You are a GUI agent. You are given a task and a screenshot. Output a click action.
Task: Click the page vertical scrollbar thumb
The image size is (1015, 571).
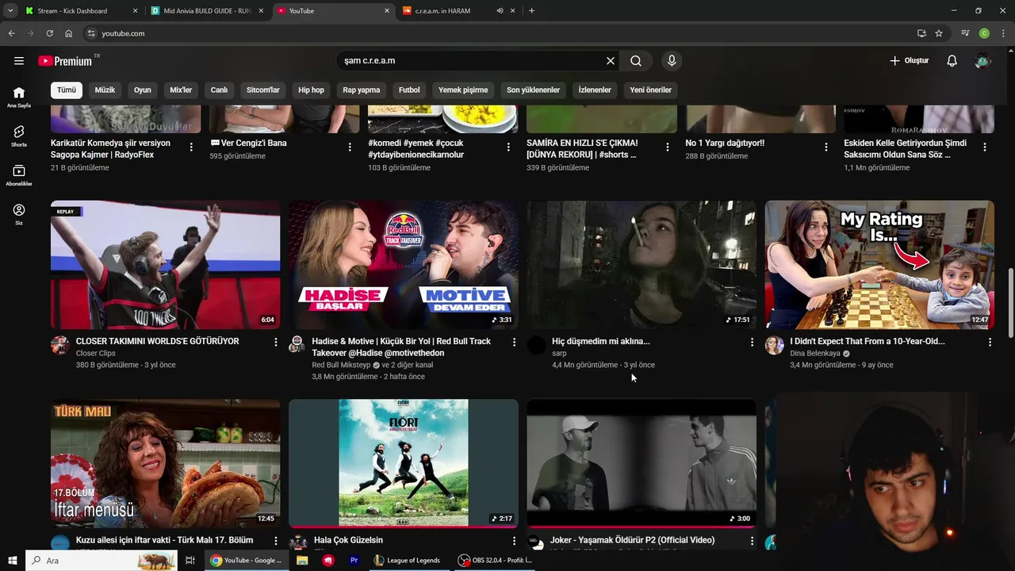click(1010, 302)
